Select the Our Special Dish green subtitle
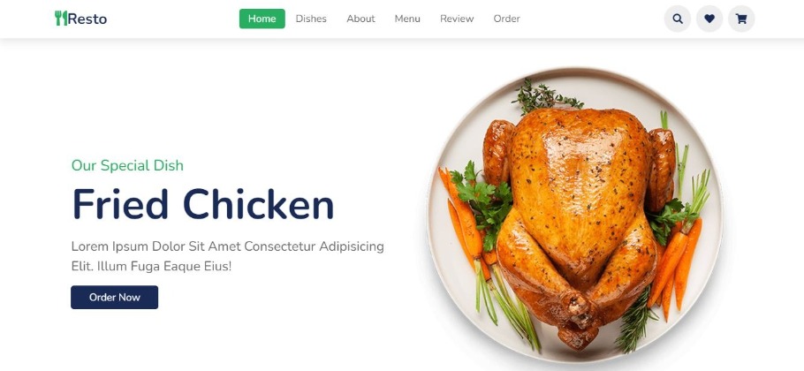Screen dimensions: 804x371 click(x=127, y=165)
